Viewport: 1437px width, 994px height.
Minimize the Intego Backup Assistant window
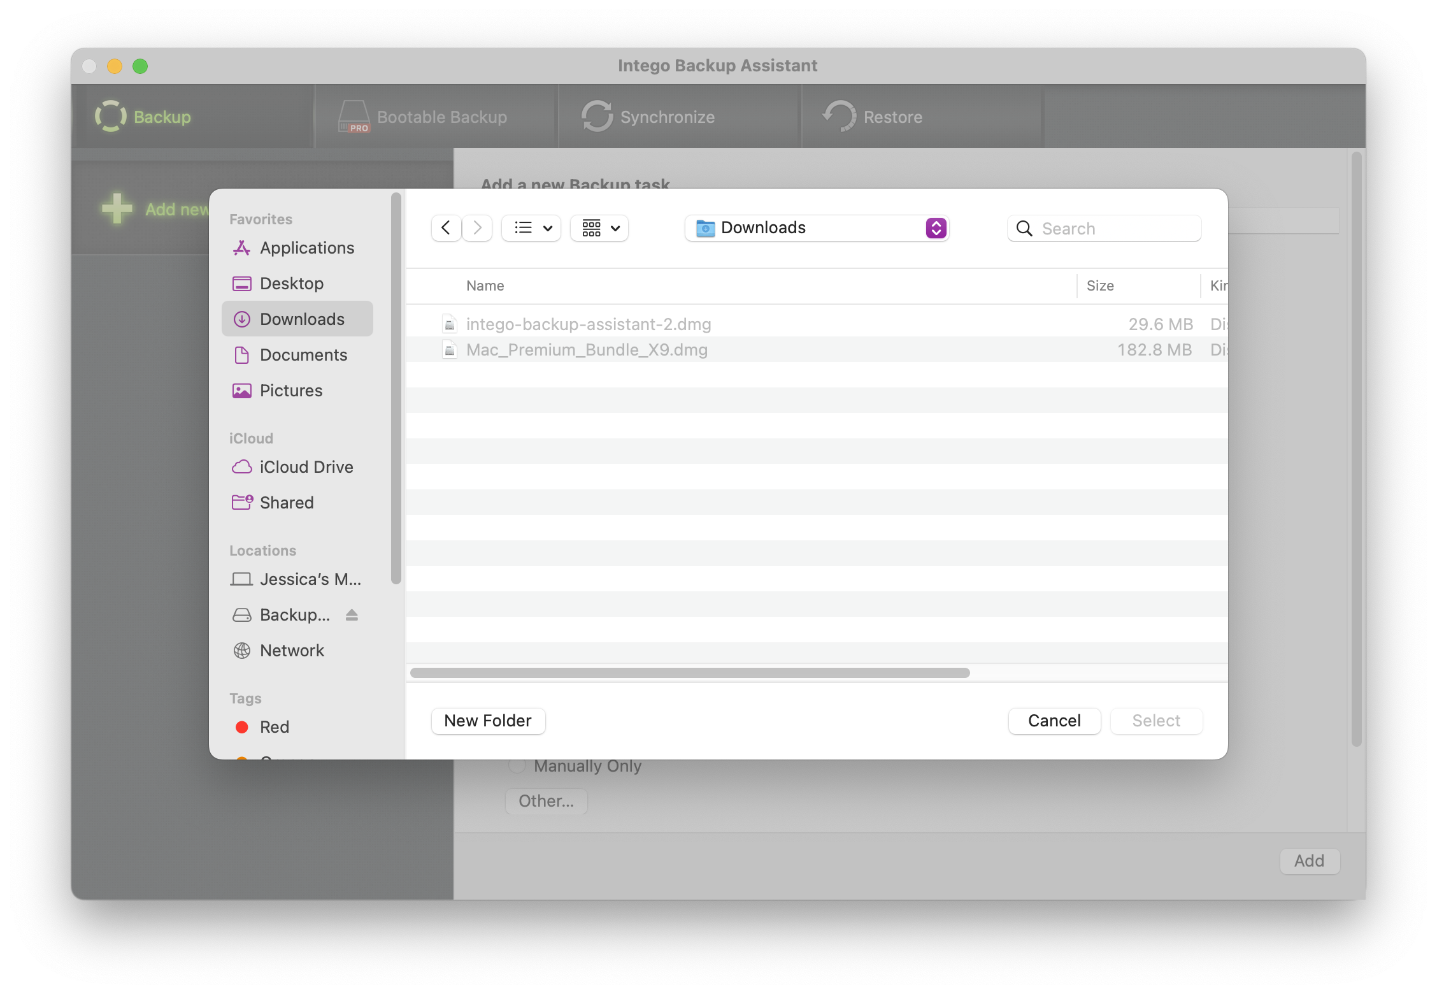pos(115,66)
